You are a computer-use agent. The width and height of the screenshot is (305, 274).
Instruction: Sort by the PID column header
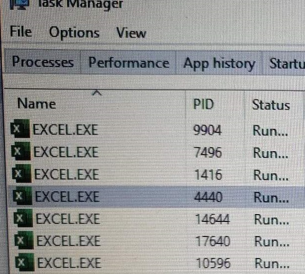204,105
